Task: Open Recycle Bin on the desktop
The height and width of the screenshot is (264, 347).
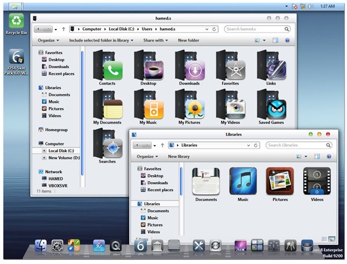Action: [x=16, y=24]
